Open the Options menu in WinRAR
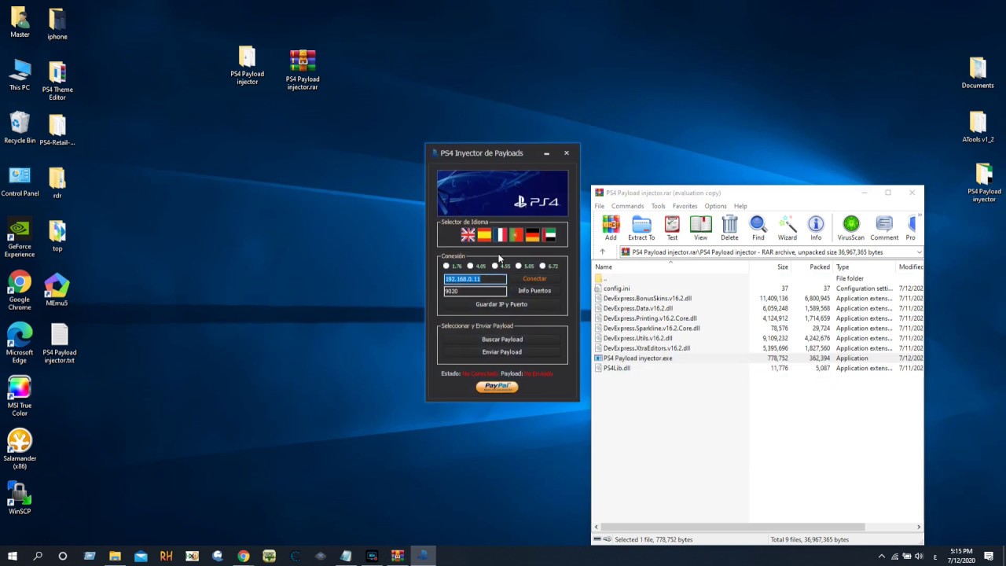Image resolution: width=1006 pixels, height=566 pixels. tap(715, 206)
